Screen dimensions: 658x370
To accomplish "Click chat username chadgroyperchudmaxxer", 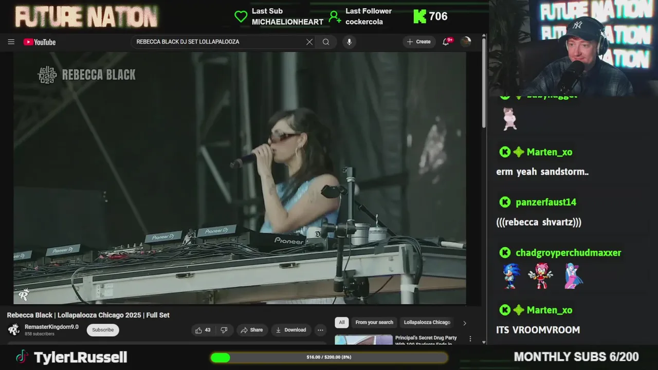I will (569, 253).
